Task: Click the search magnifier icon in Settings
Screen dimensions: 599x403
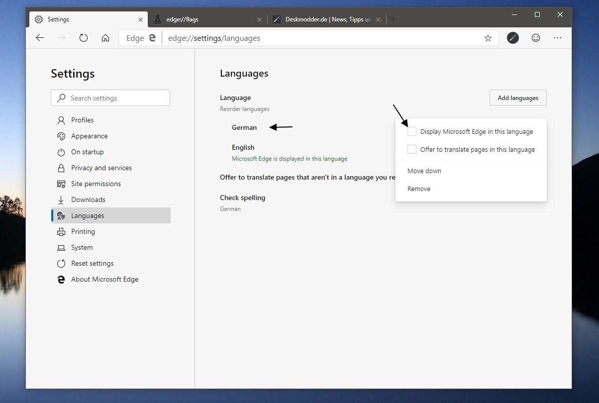Action: coord(61,98)
